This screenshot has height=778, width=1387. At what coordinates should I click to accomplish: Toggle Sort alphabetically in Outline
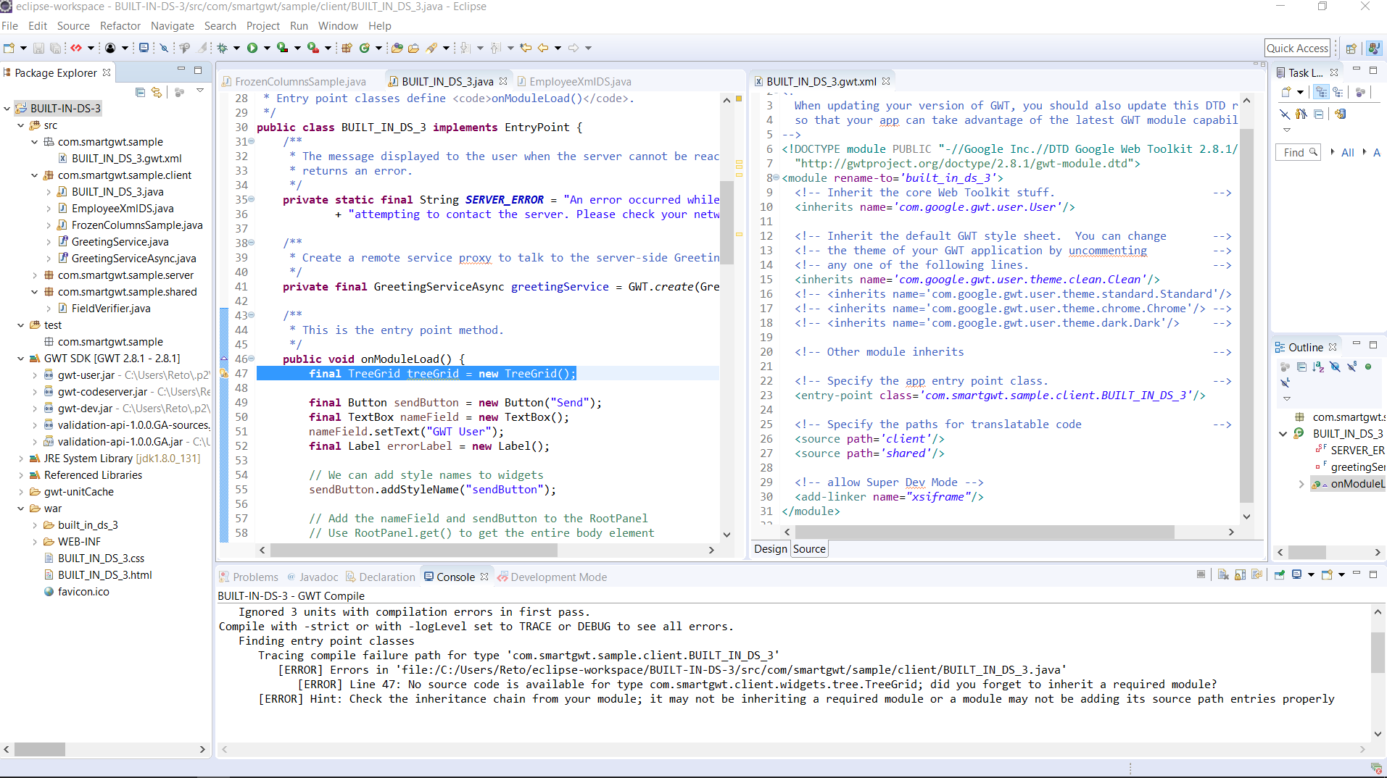(x=1319, y=367)
